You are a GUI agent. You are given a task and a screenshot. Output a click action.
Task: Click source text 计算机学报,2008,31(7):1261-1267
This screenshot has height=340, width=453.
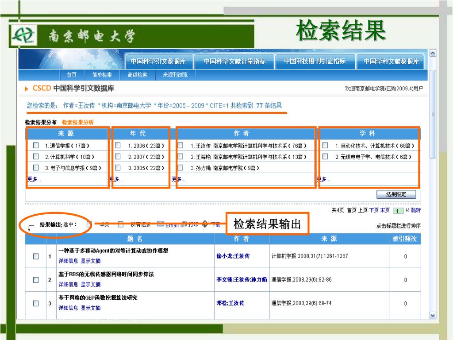tap(310, 256)
